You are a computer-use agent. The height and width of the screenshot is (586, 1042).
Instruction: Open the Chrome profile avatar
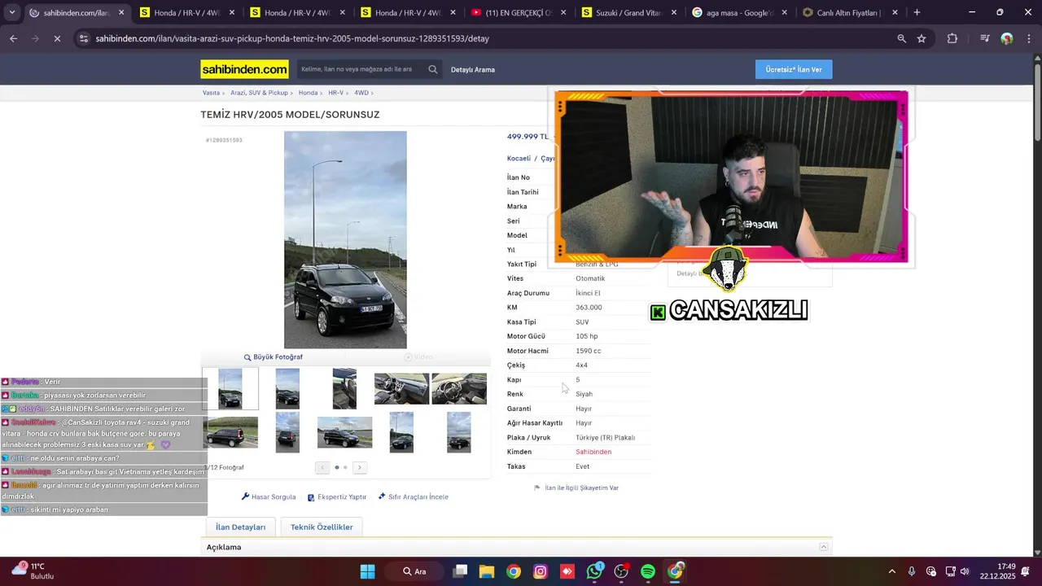[1007, 38]
